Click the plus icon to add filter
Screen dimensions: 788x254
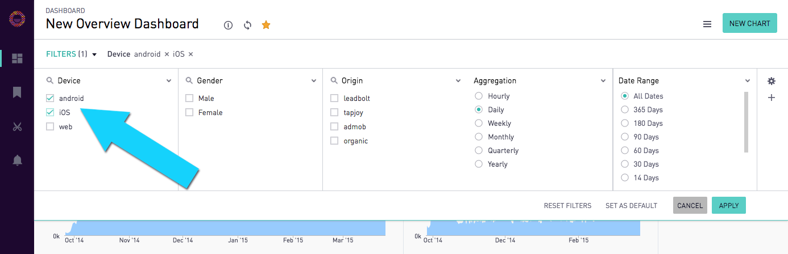[x=772, y=98]
